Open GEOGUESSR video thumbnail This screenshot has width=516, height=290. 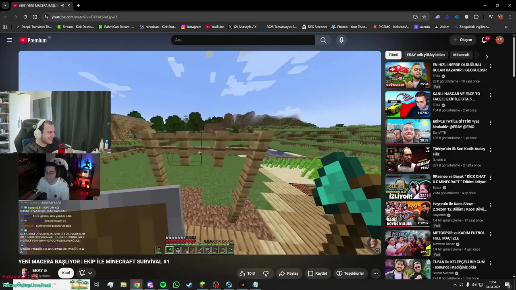click(408, 75)
